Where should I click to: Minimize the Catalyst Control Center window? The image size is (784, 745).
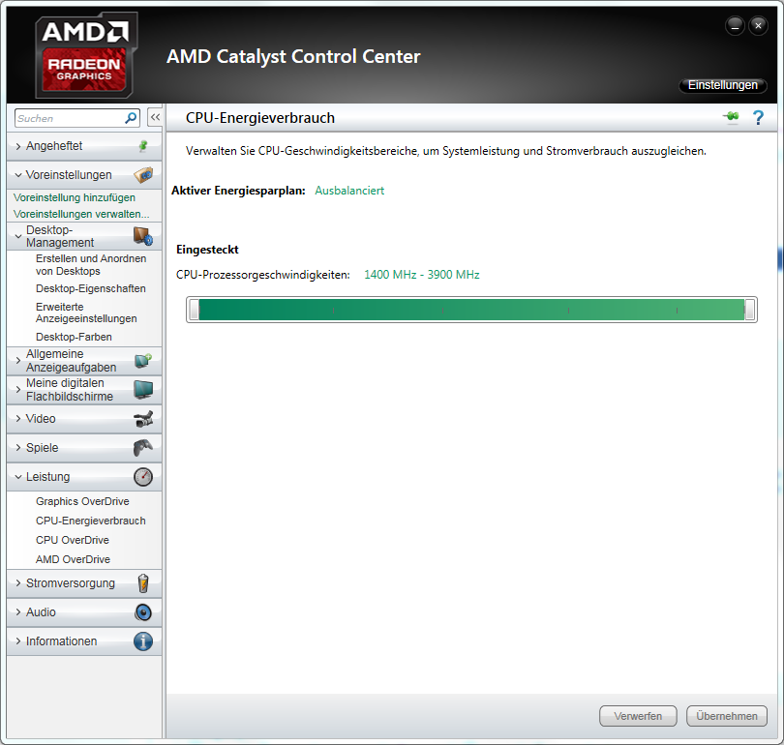pyautogui.click(x=735, y=25)
